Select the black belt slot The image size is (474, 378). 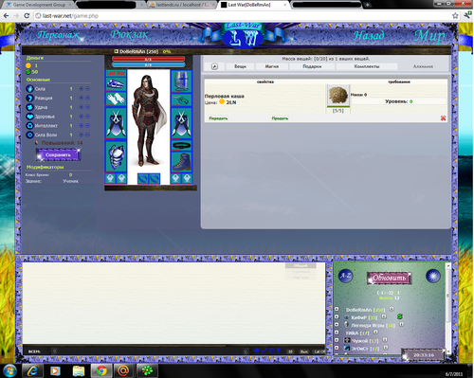click(x=181, y=146)
